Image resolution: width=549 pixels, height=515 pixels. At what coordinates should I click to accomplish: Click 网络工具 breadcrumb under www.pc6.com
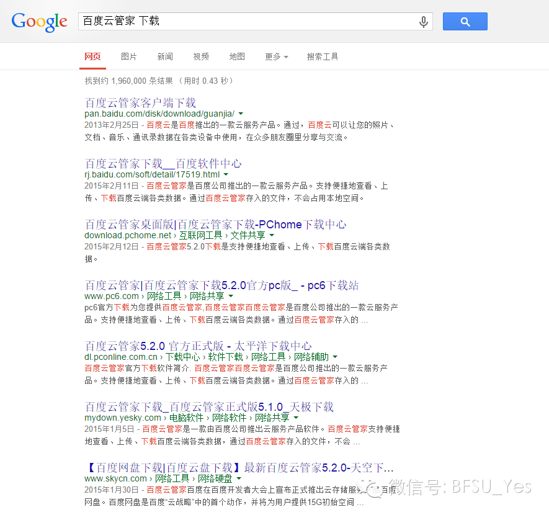(164, 296)
